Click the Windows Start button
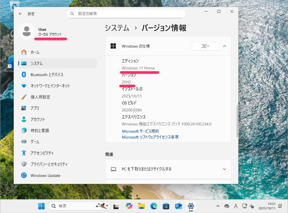 [41, 206]
